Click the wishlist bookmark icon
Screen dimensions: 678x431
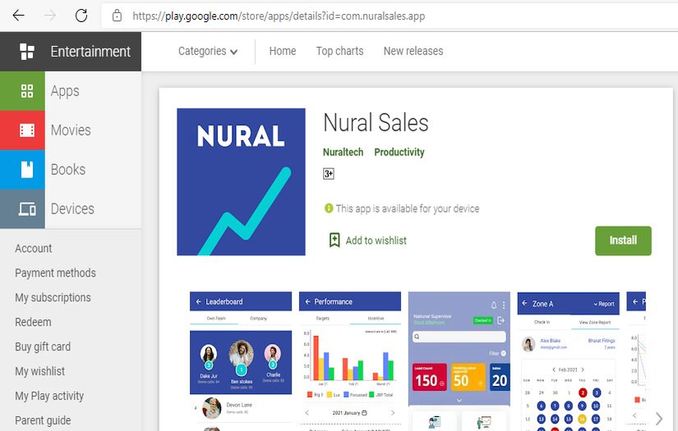click(334, 240)
